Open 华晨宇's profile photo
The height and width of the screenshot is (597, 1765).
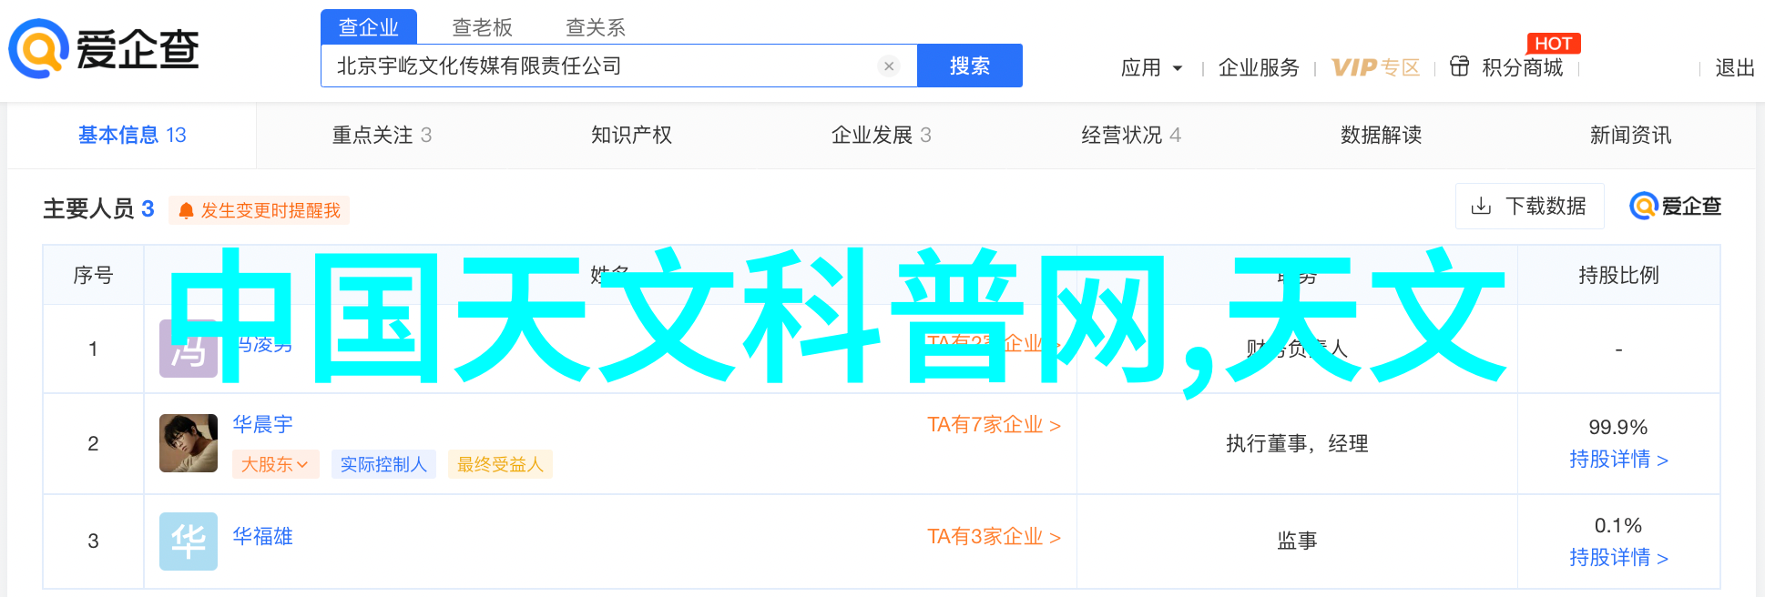189,443
